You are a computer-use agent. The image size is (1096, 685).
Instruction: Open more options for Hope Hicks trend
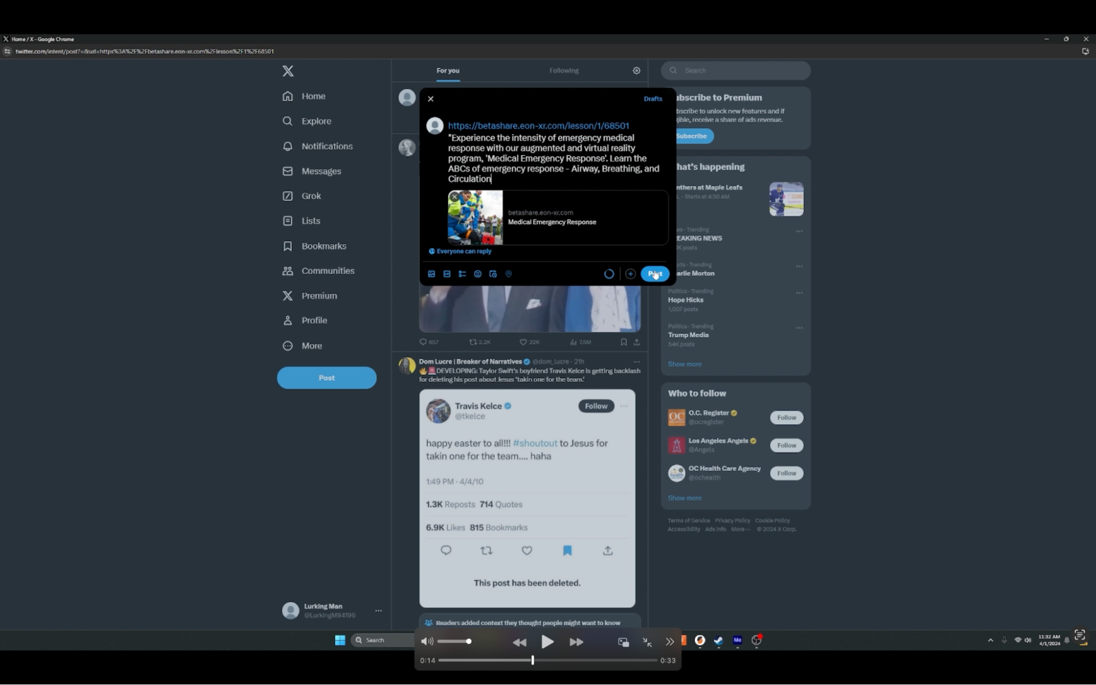pos(799,293)
